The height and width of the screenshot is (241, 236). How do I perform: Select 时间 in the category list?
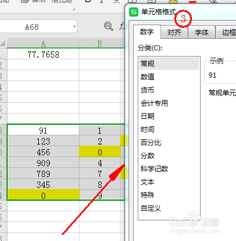(x=169, y=130)
